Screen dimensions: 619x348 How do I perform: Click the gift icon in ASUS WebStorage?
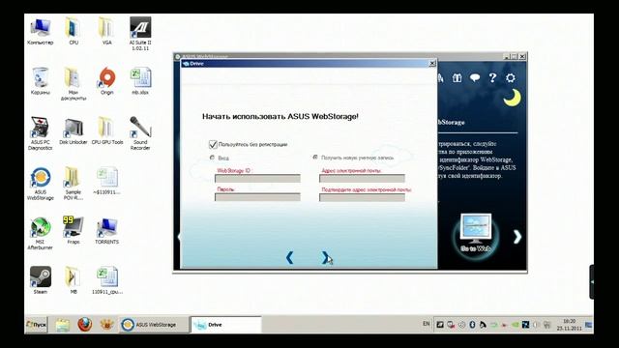tap(457, 77)
